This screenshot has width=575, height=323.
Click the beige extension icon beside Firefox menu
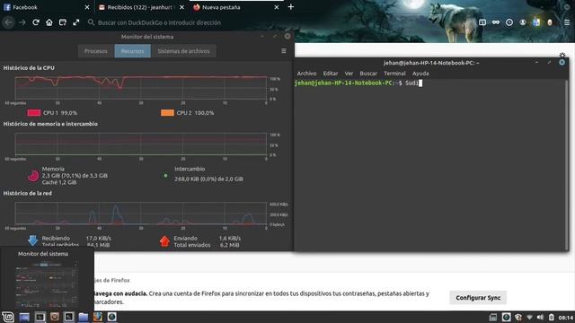(550, 22)
